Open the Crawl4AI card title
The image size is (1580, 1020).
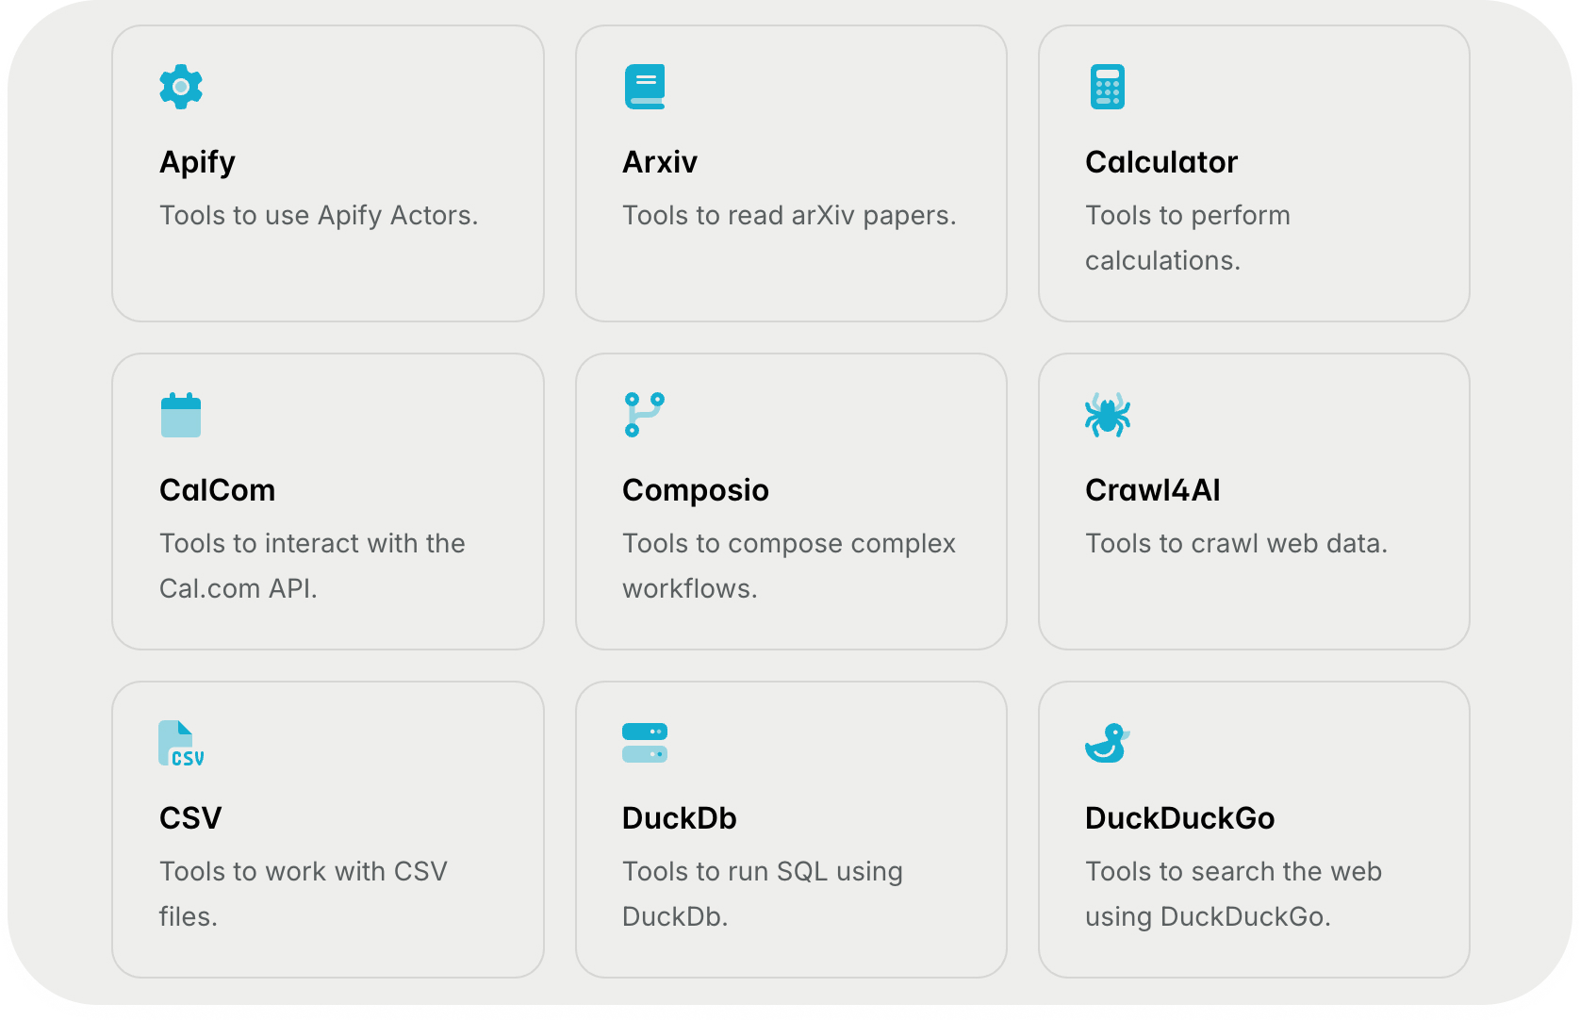[1153, 490]
